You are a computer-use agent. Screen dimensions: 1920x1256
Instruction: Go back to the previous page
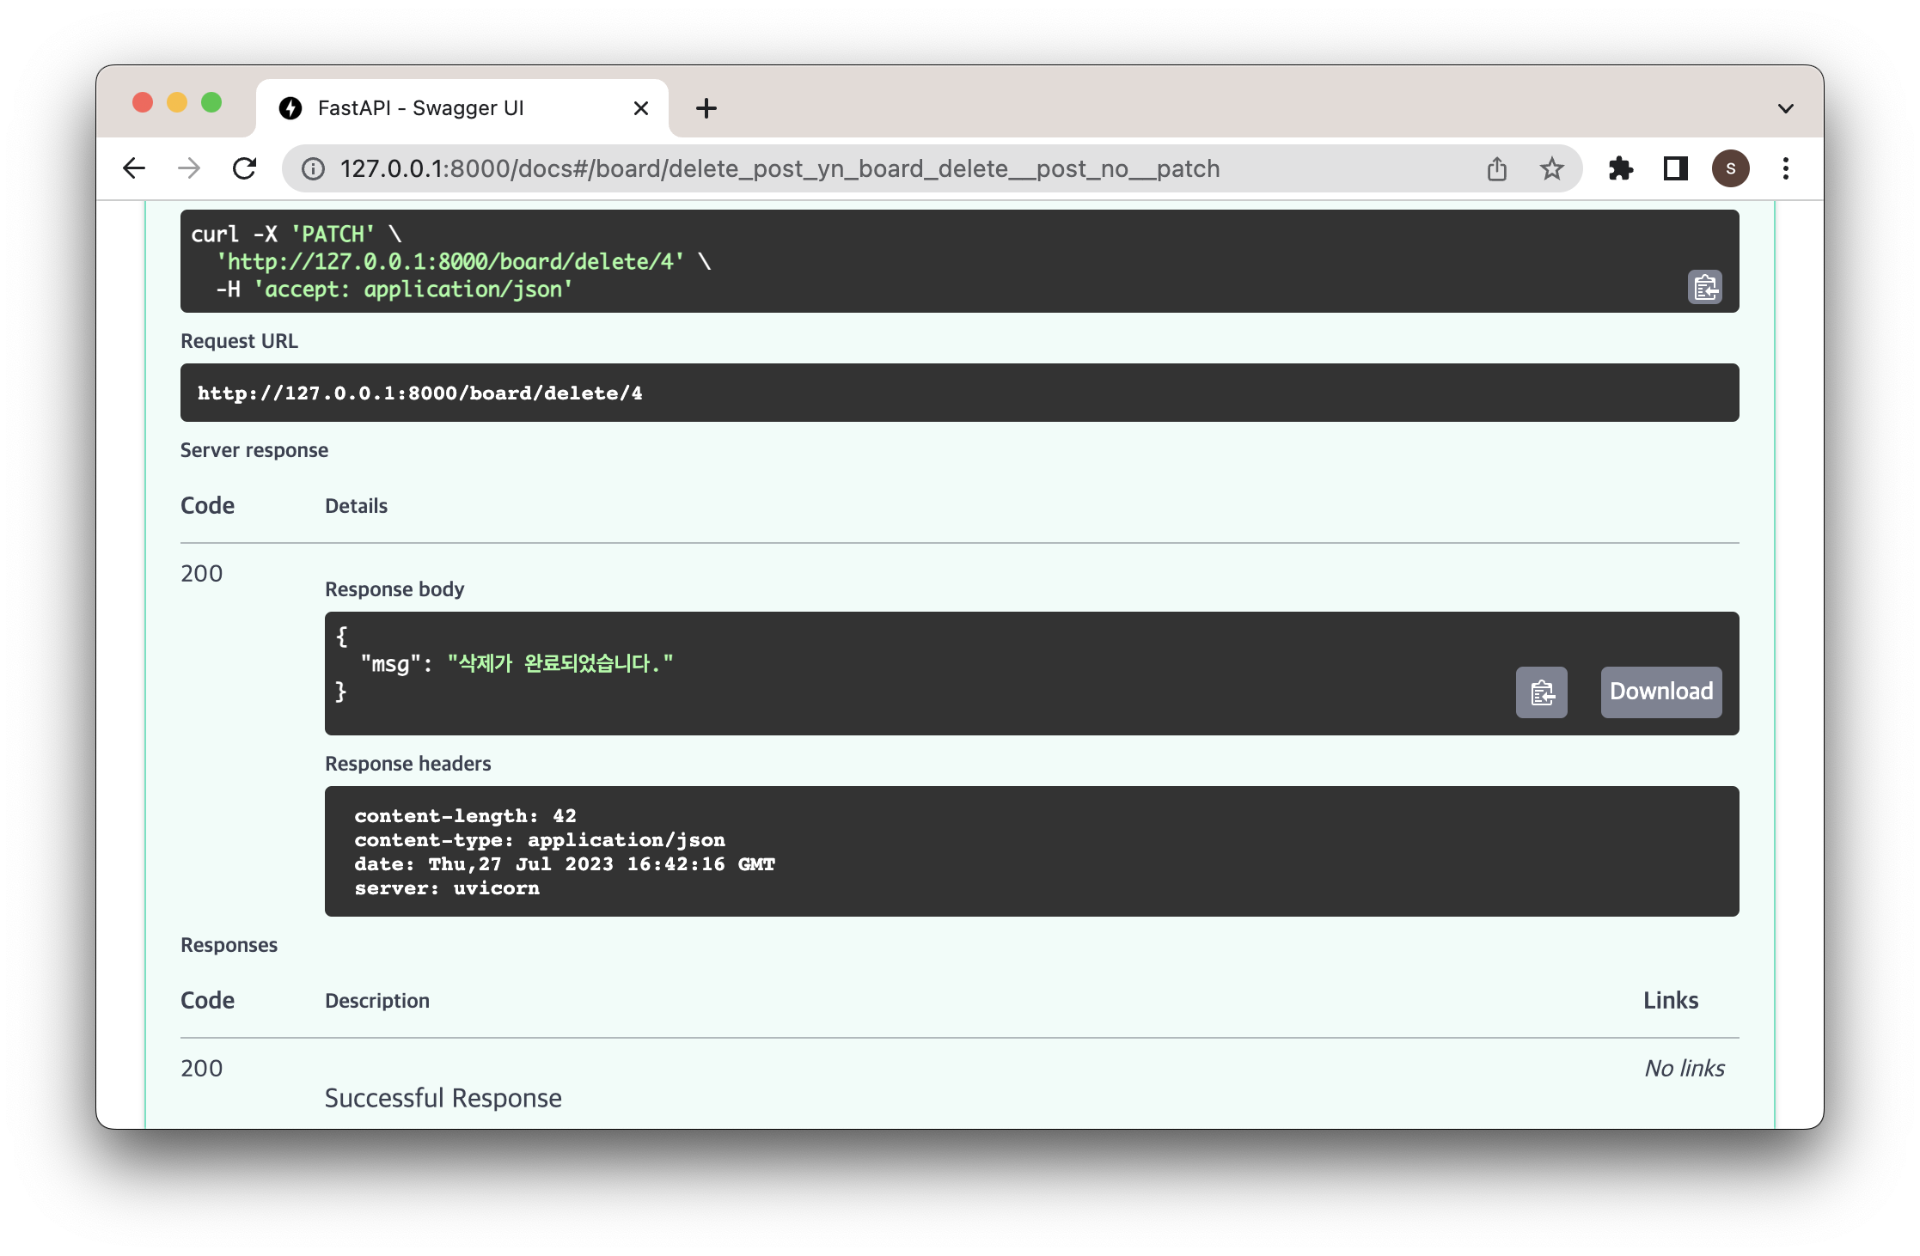point(135,168)
